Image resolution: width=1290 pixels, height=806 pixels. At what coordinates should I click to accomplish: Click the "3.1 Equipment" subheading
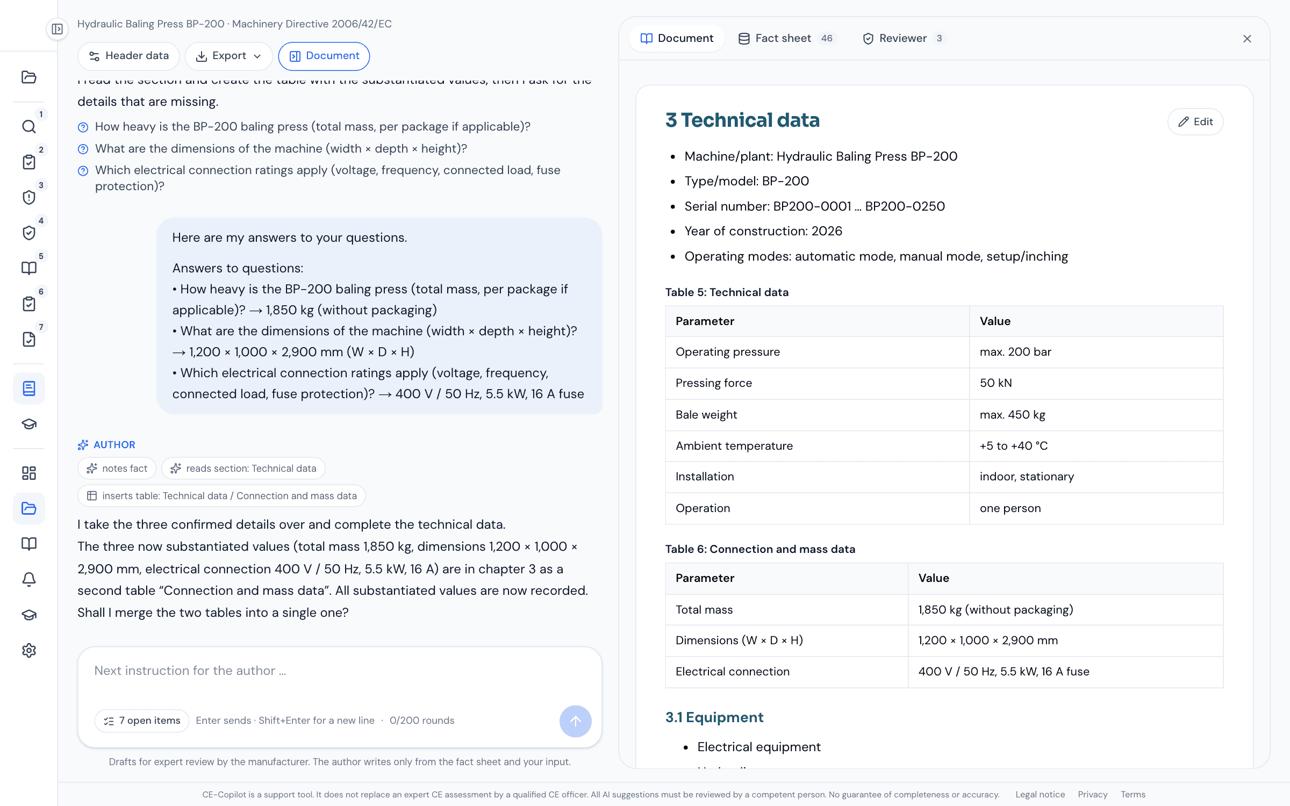tap(714, 717)
